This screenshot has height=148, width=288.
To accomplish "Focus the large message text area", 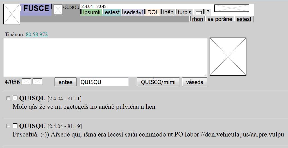I will pyautogui.click(x=105, y=57).
